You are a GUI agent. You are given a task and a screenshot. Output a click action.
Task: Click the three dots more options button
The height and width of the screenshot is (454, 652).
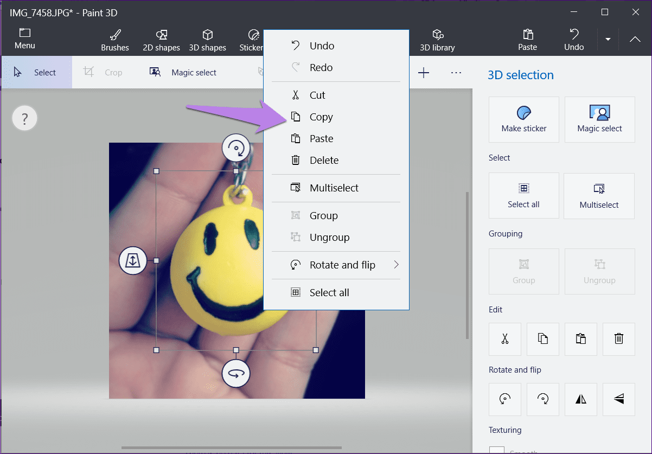456,73
